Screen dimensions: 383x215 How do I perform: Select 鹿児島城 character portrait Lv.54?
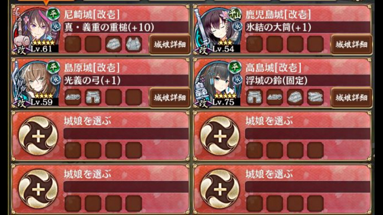218,31
